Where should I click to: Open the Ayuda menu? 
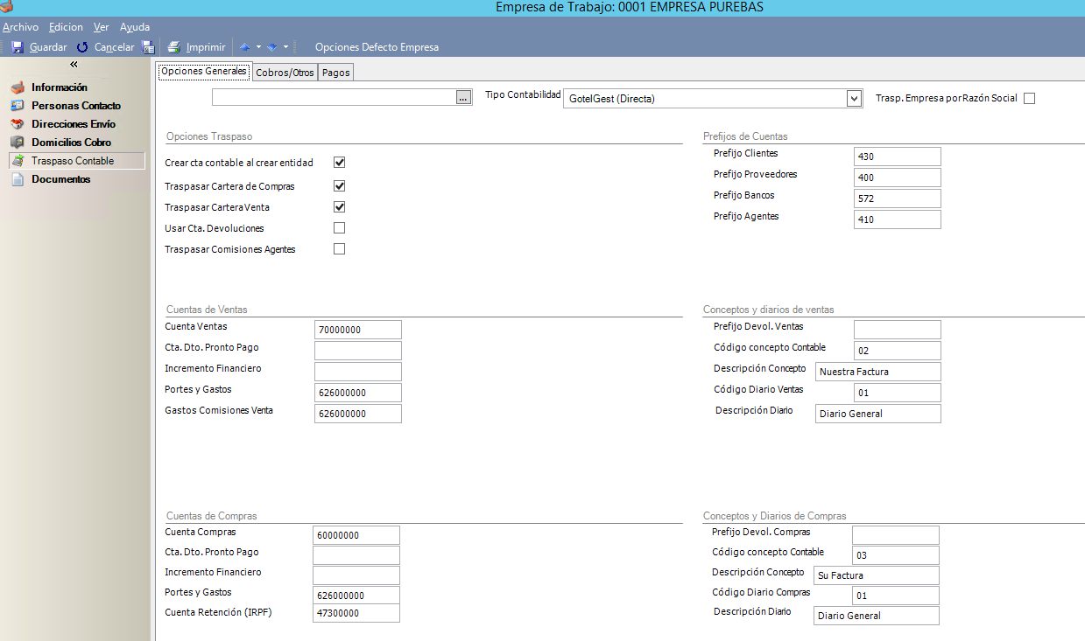click(x=135, y=27)
